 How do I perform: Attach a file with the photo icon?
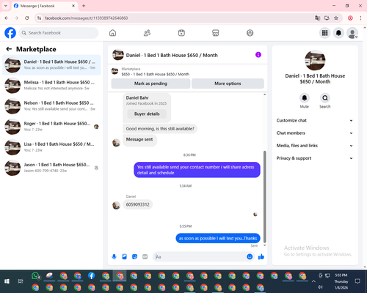(124, 256)
